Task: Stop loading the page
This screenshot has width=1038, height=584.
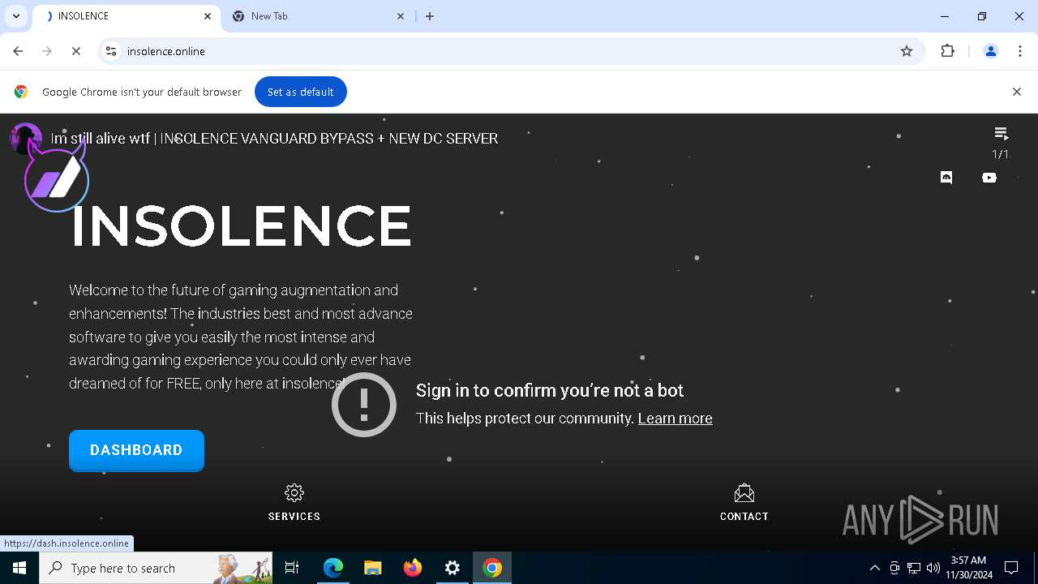Action: point(76,51)
